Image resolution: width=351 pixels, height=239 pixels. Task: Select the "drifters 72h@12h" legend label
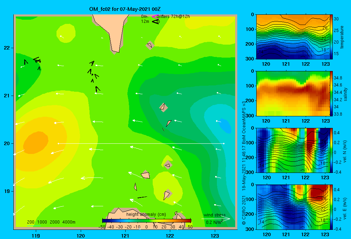point(173,17)
